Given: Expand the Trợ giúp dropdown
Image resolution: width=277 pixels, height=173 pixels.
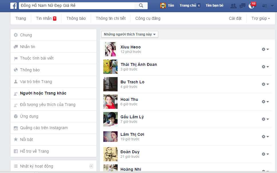Looking at the screenshot, I should (261, 18).
